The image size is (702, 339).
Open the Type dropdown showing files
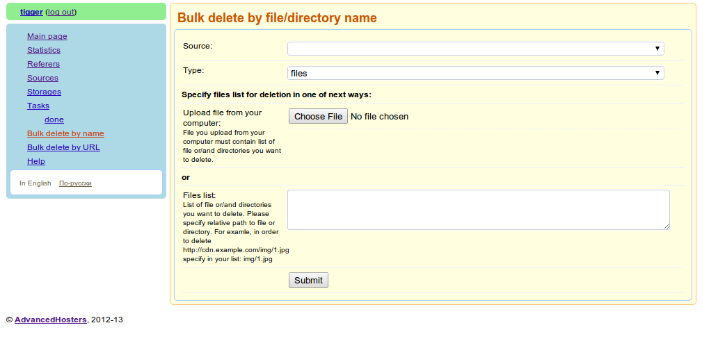475,73
